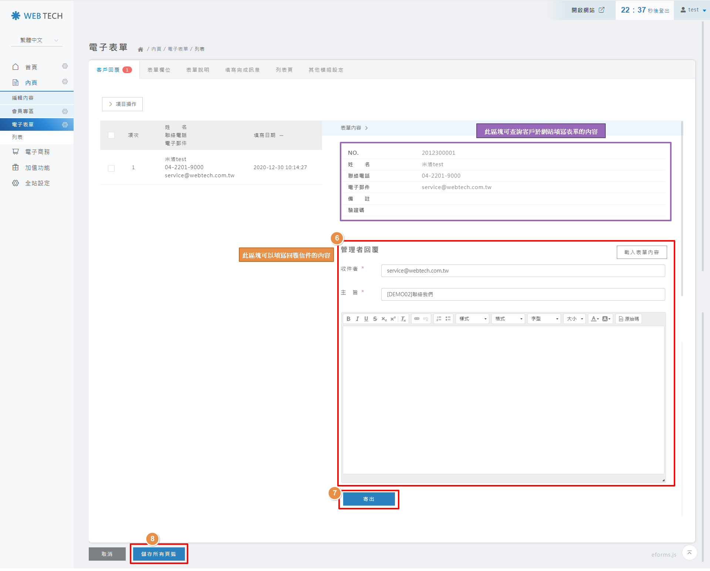Open the 其他模組設定 tab
The width and height of the screenshot is (710, 571).
pos(326,70)
